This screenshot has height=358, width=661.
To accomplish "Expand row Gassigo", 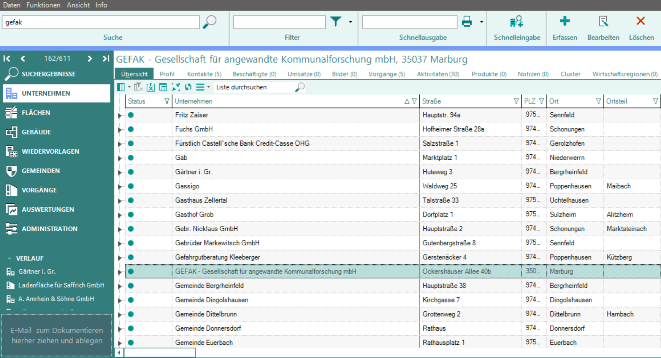I will coord(120,187).
